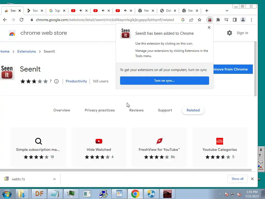Click the Google icon in address bar
This screenshot has width=265, height=199.
click(183, 20)
